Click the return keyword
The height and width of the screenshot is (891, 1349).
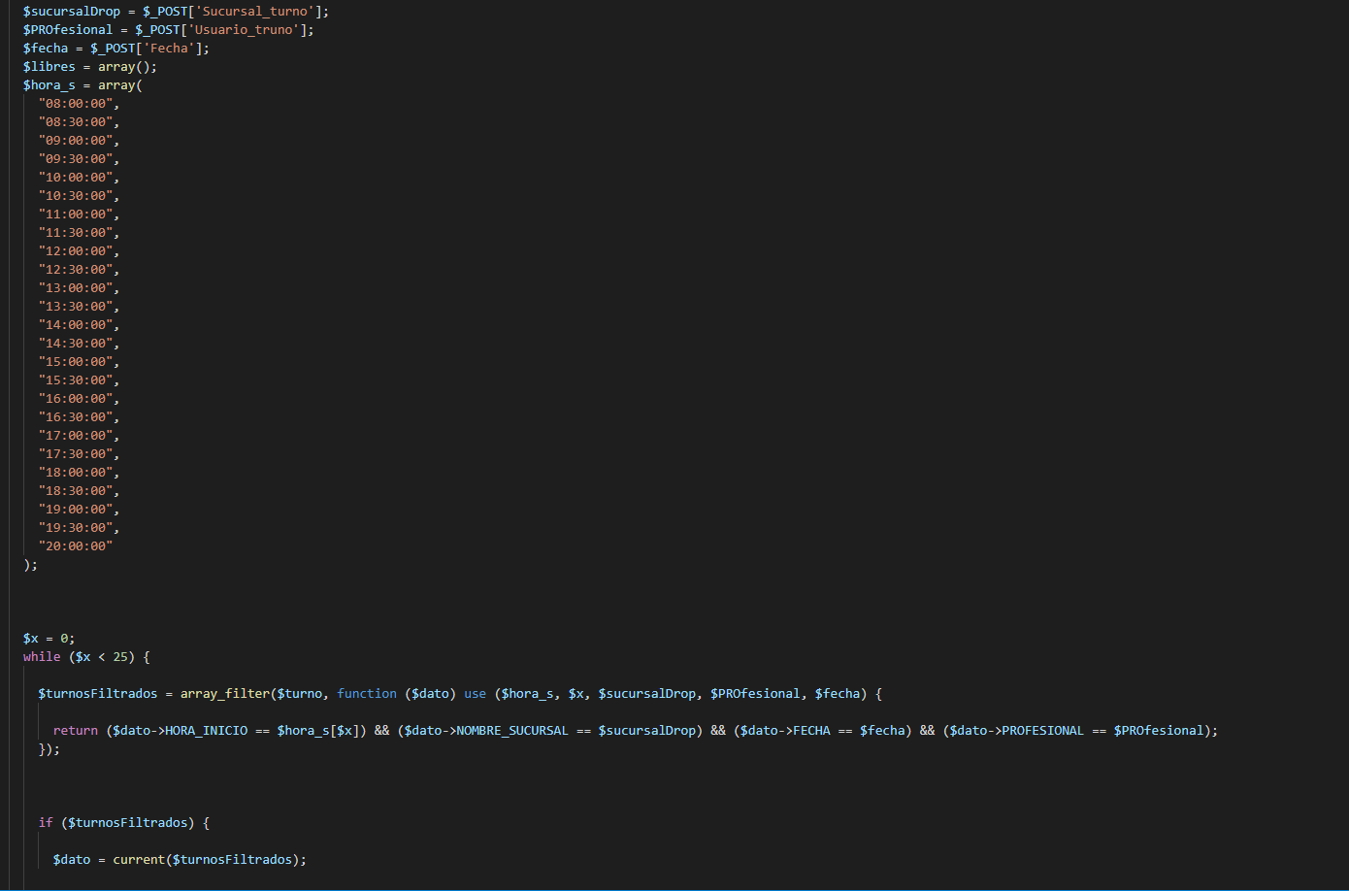[x=76, y=731]
